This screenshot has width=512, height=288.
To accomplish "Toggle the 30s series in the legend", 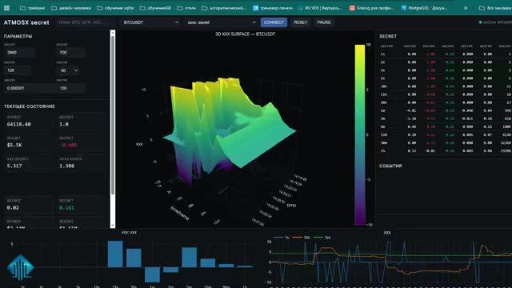I will (301, 238).
